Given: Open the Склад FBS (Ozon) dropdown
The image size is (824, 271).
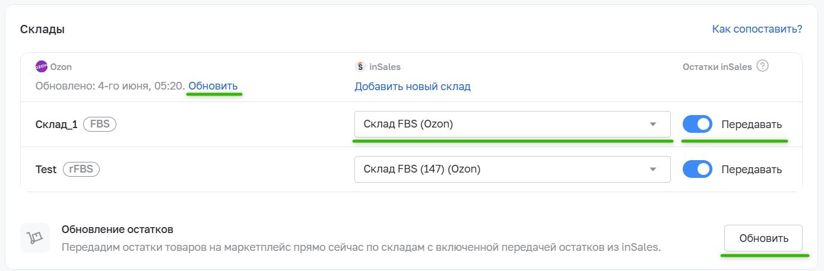Looking at the screenshot, I should (x=512, y=125).
